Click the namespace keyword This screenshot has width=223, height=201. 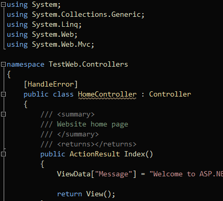26,65
